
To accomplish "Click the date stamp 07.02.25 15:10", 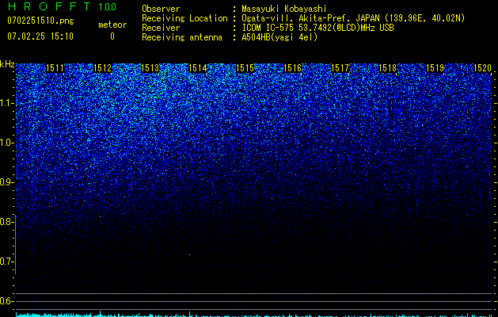I will [x=40, y=36].
